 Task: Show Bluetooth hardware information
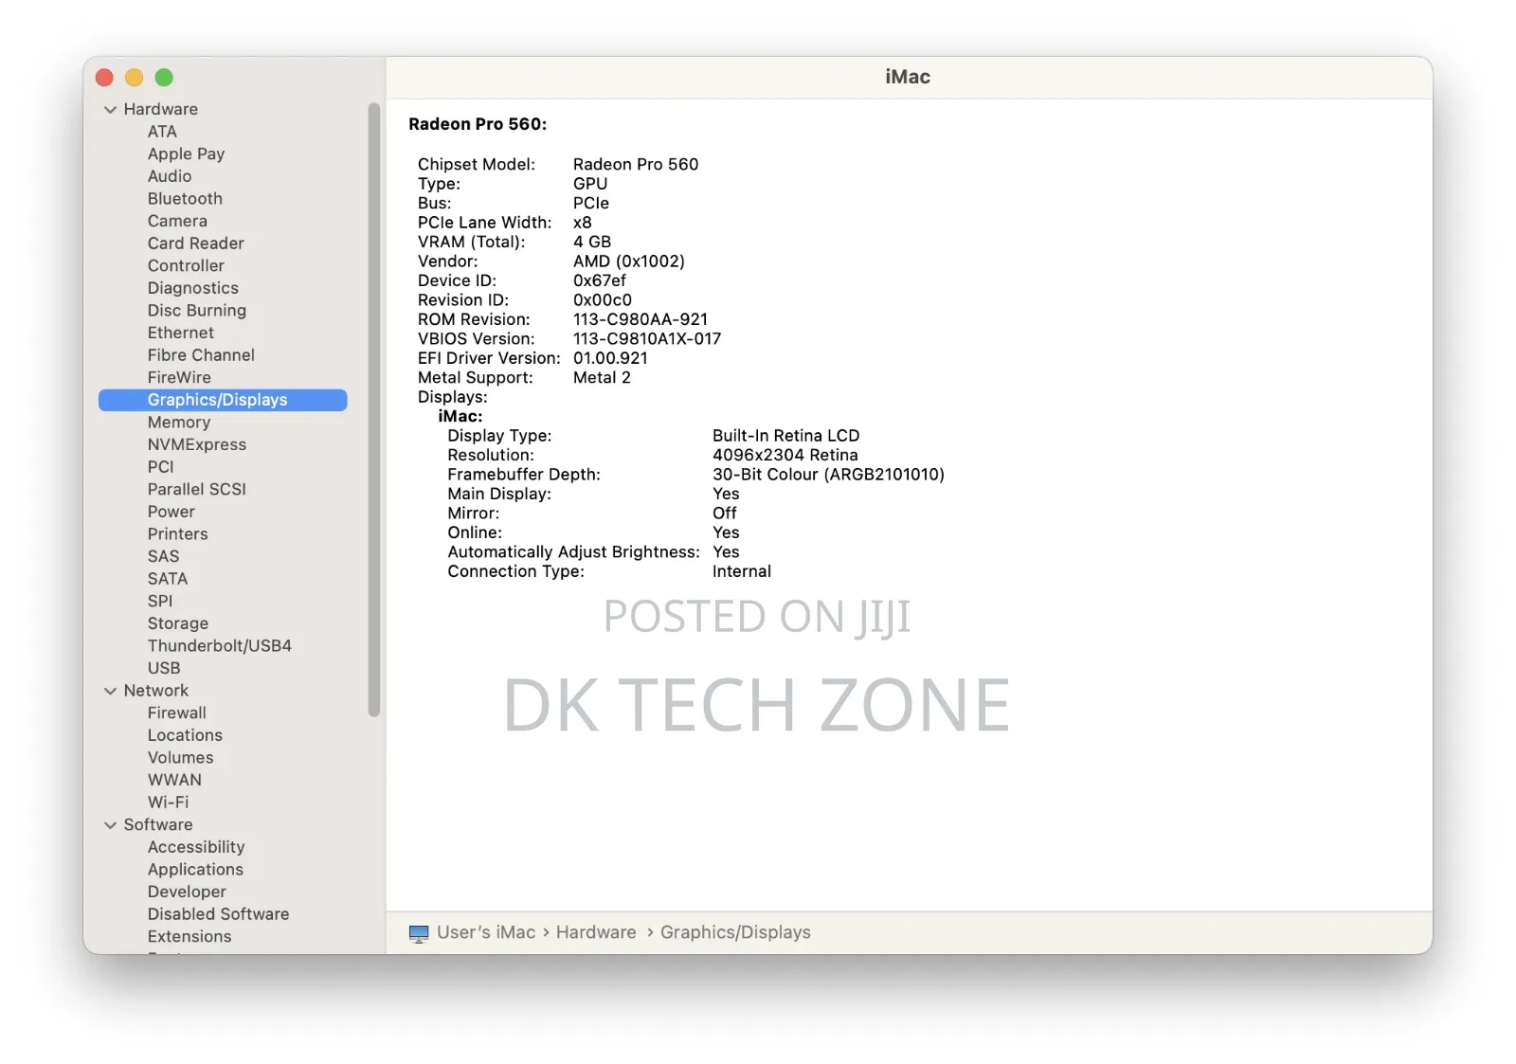pos(185,199)
